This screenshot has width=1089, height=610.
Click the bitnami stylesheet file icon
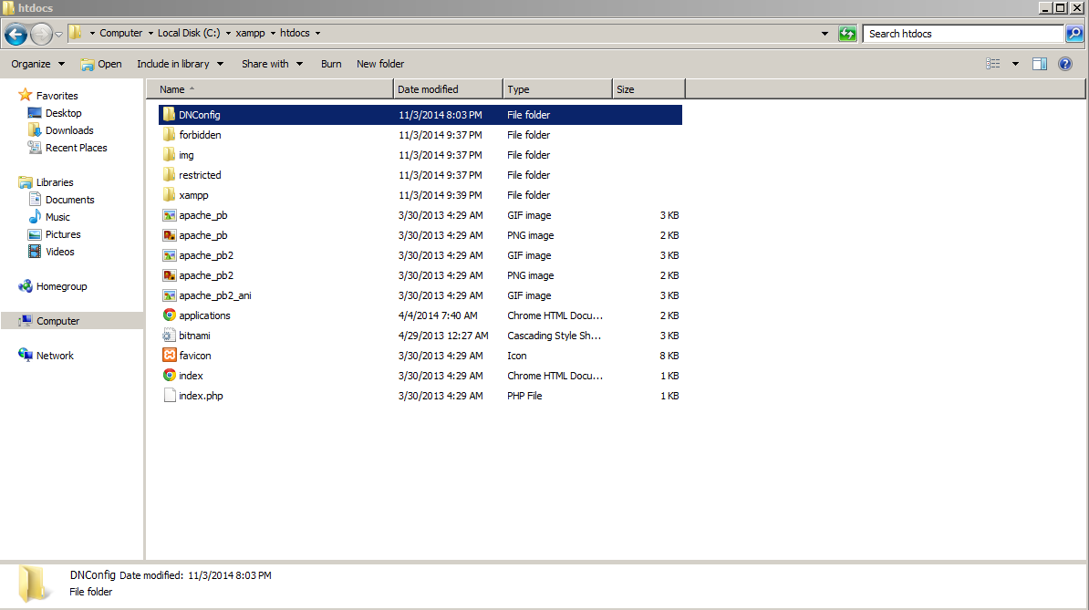(169, 336)
